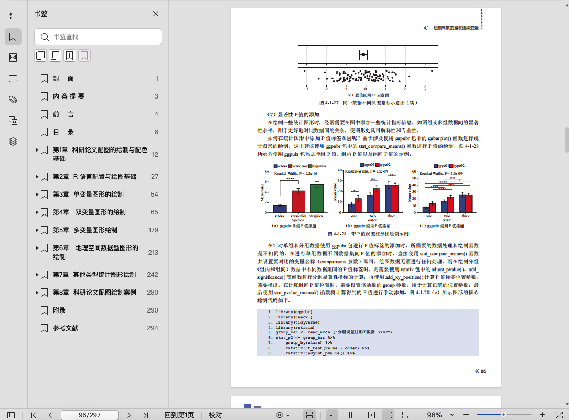Click 回到第1页 button
Viewport: 569px width, 420px height.
179,415
